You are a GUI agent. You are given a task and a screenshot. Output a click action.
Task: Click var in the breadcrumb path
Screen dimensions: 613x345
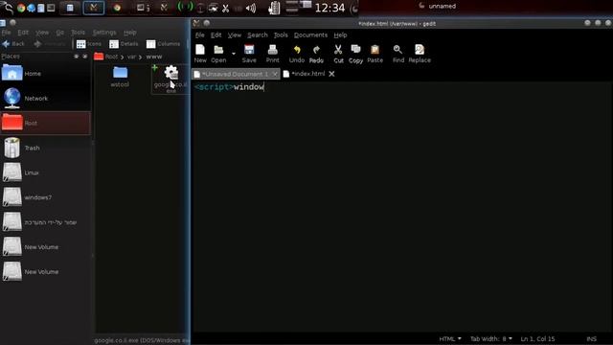click(x=131, y=57)
